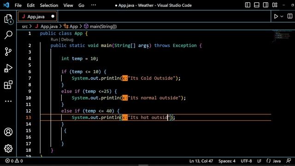Image resolution: width=295 pixels, height=166 pixels.
Task: Open the Source Control view
Action: (8, 52)
